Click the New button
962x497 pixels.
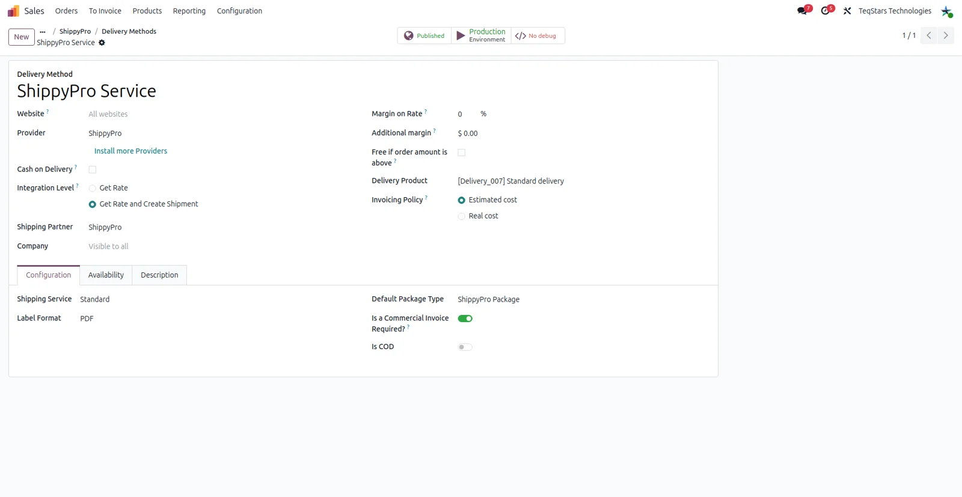tap(22, 37)
